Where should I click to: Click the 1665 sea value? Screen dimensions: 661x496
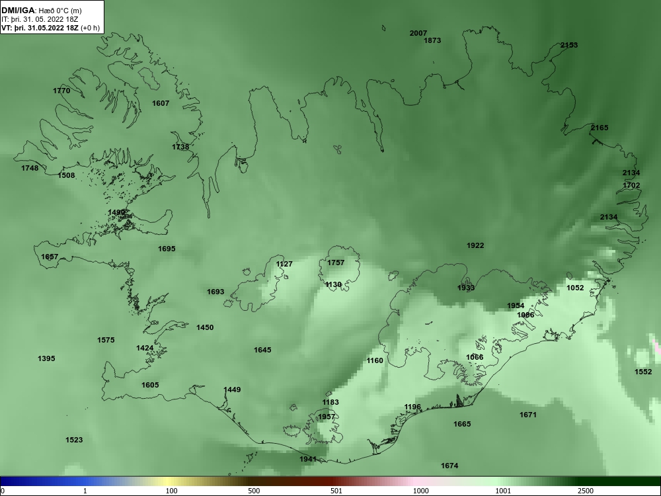462,425
